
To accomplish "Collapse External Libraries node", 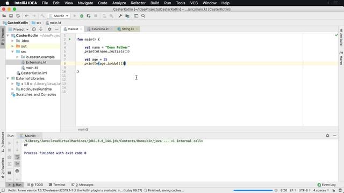I will pyautogui.click(x=8, y=78).
